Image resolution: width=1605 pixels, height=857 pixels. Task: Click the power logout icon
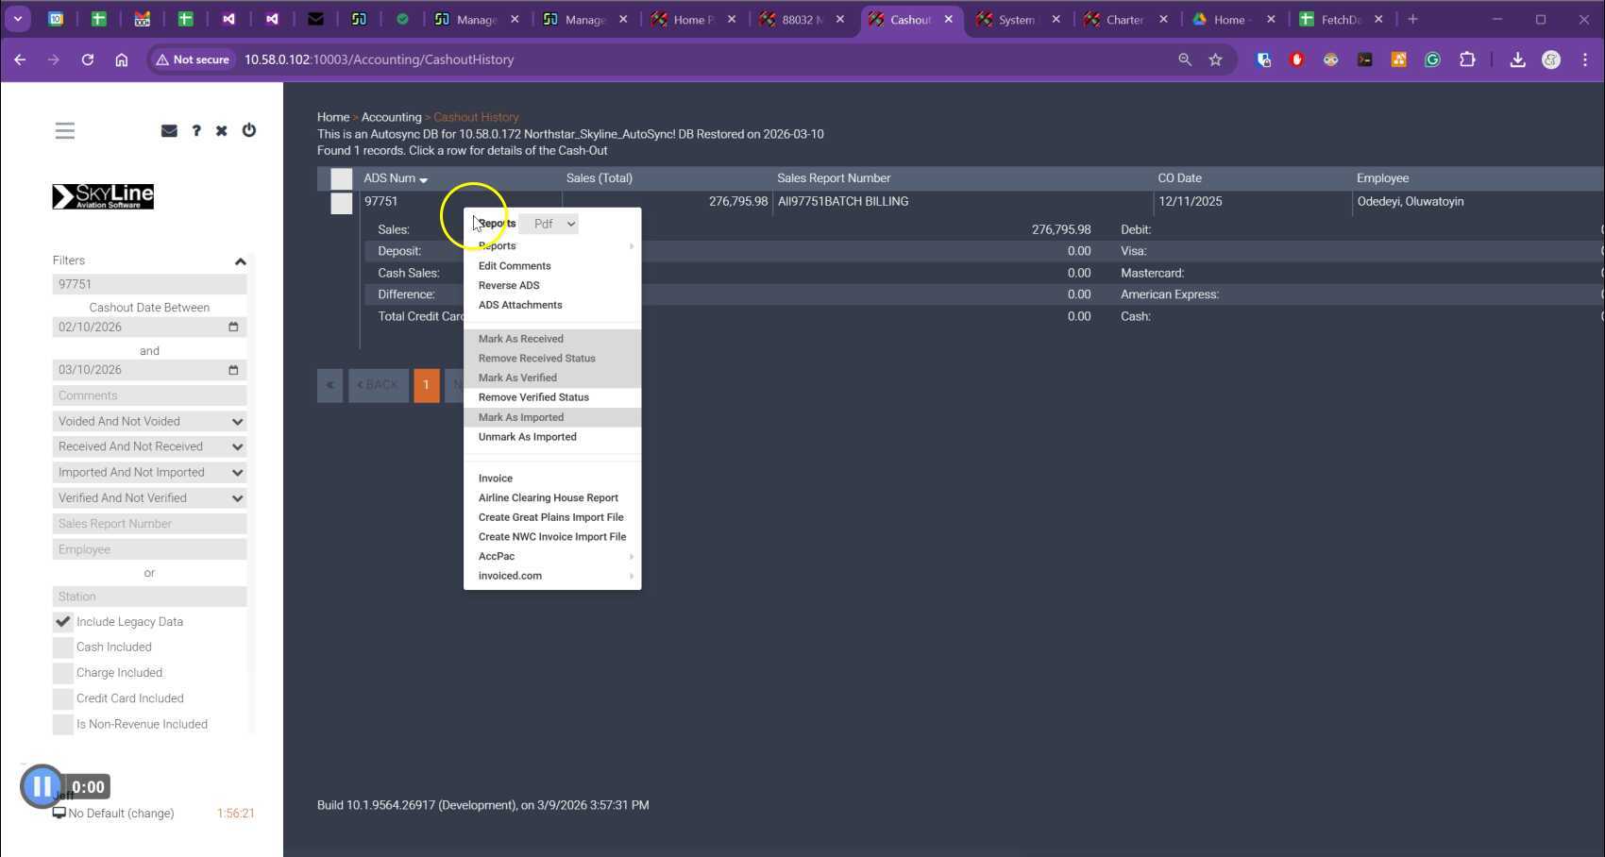(x=249, y=130)
